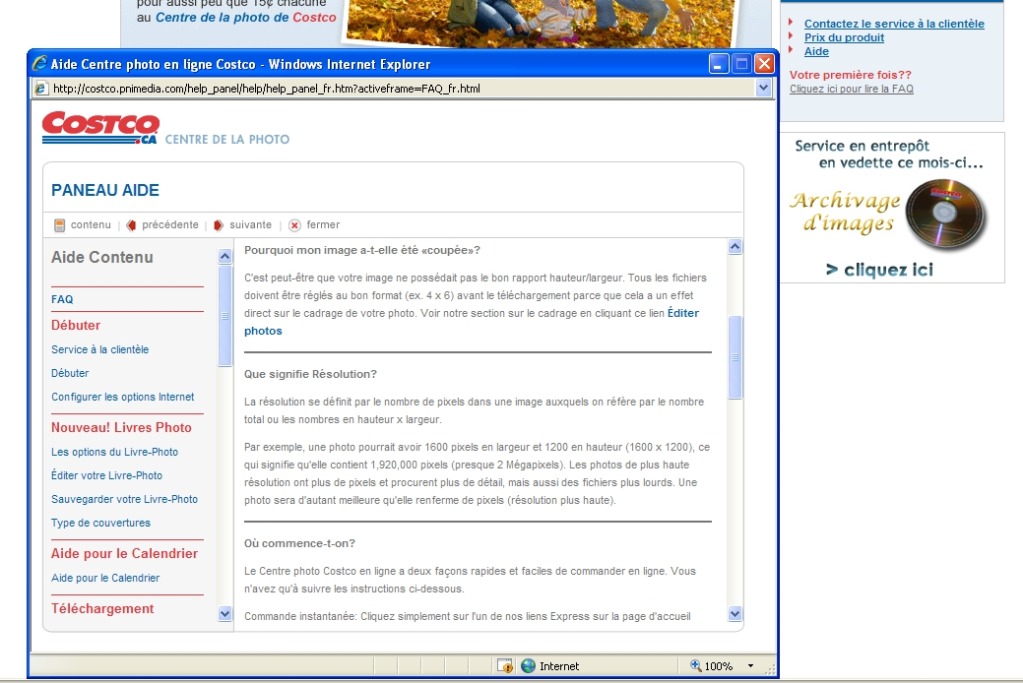This screenshot has width=1023, height=683.
Task: Click the page icon in address bar
Action: [x=41, y=88]
